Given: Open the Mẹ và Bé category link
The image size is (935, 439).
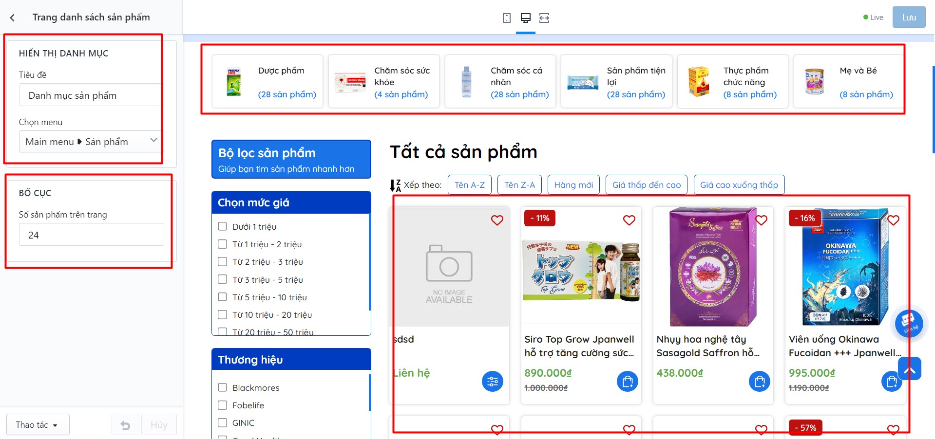Looking at the screenshot, I should 858,71.
